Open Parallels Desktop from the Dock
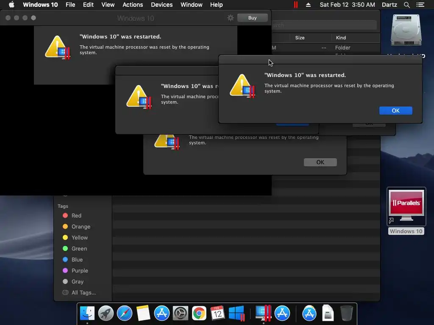434x325 pixels. pyautogui.click(x=263, y=314)
